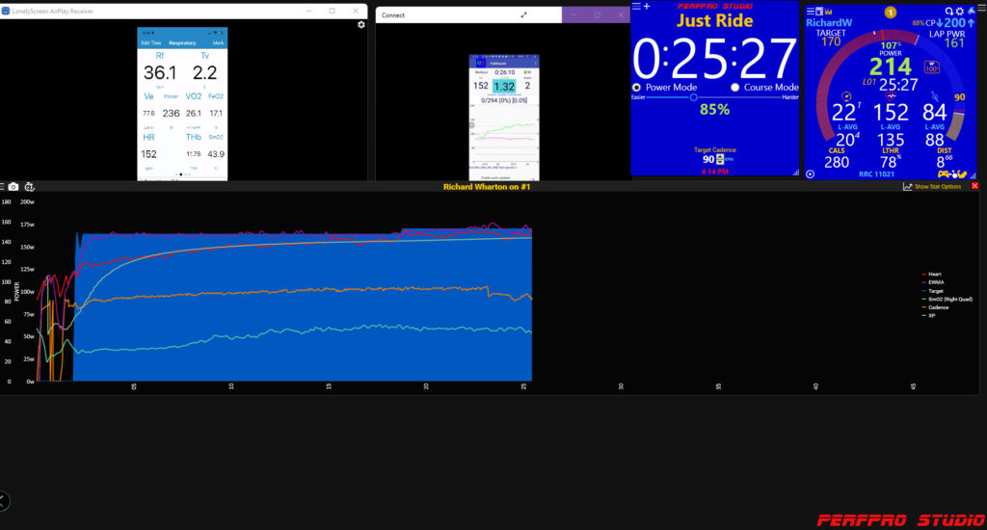Tap Mark in the mirrored phone app
This screenshot has height=530, width=987.
click(218, 42)
